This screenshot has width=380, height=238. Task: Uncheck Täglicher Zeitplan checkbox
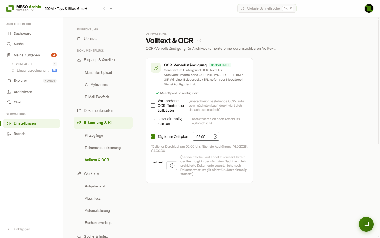coord(153,136)
